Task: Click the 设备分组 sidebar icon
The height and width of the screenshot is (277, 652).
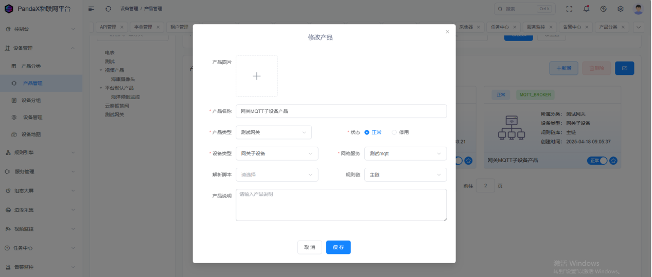Action: [x=14, y=101]
